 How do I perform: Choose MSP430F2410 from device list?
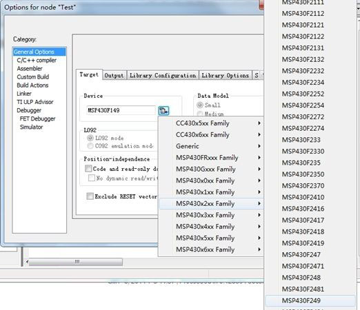coord(310,197)
